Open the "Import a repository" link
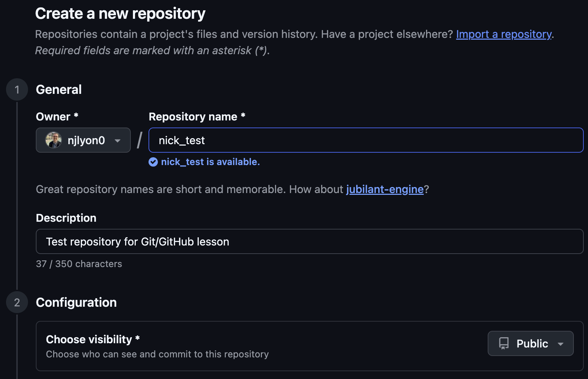This screenshot has width=588, height=379. pyautogui.click(x=503, y=34)
